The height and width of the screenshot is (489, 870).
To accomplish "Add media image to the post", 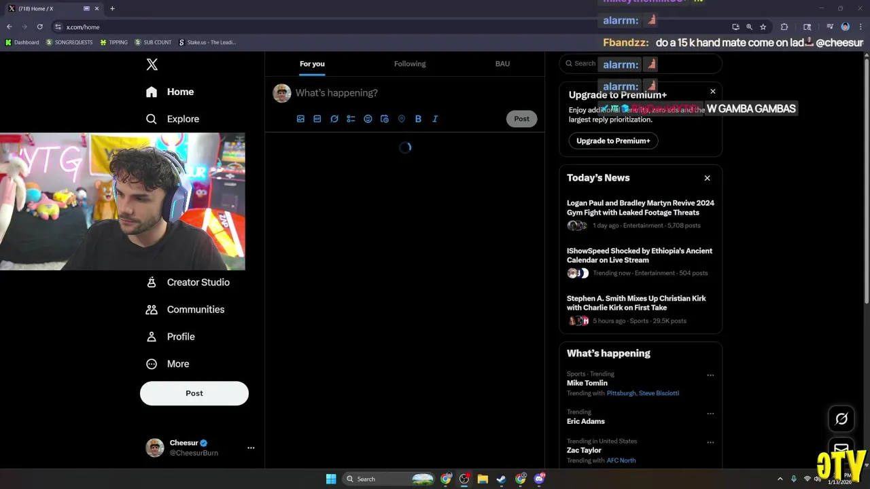I will point(300,119).
